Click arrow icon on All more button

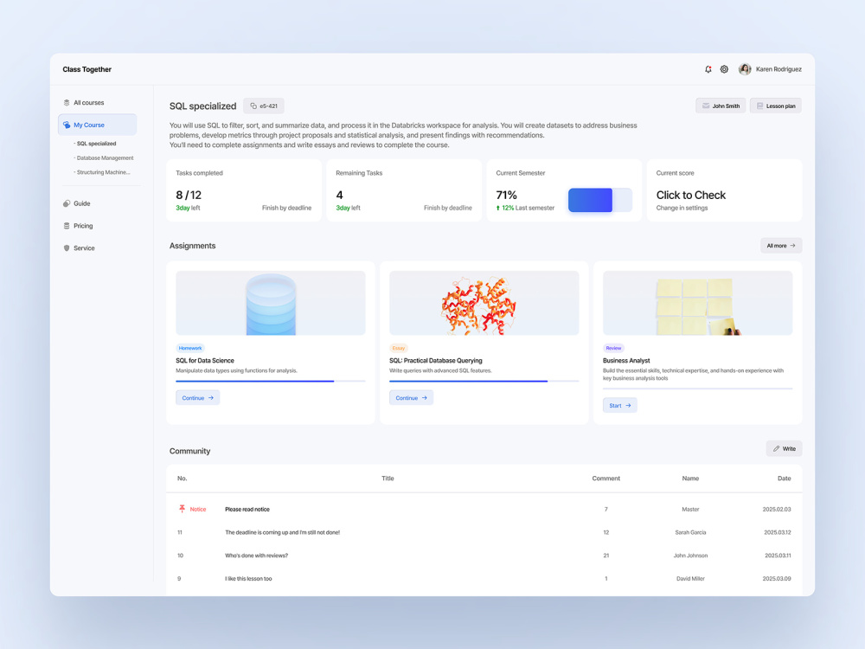pos(792,246)
